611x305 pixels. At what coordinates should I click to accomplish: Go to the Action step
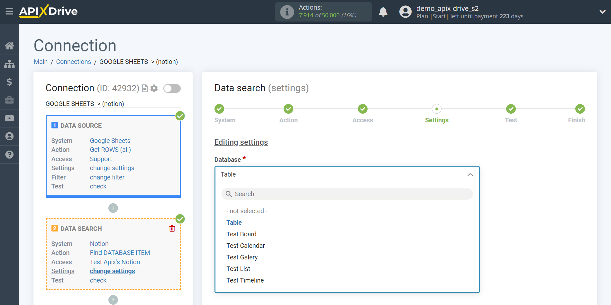click(x=288, y=109)
